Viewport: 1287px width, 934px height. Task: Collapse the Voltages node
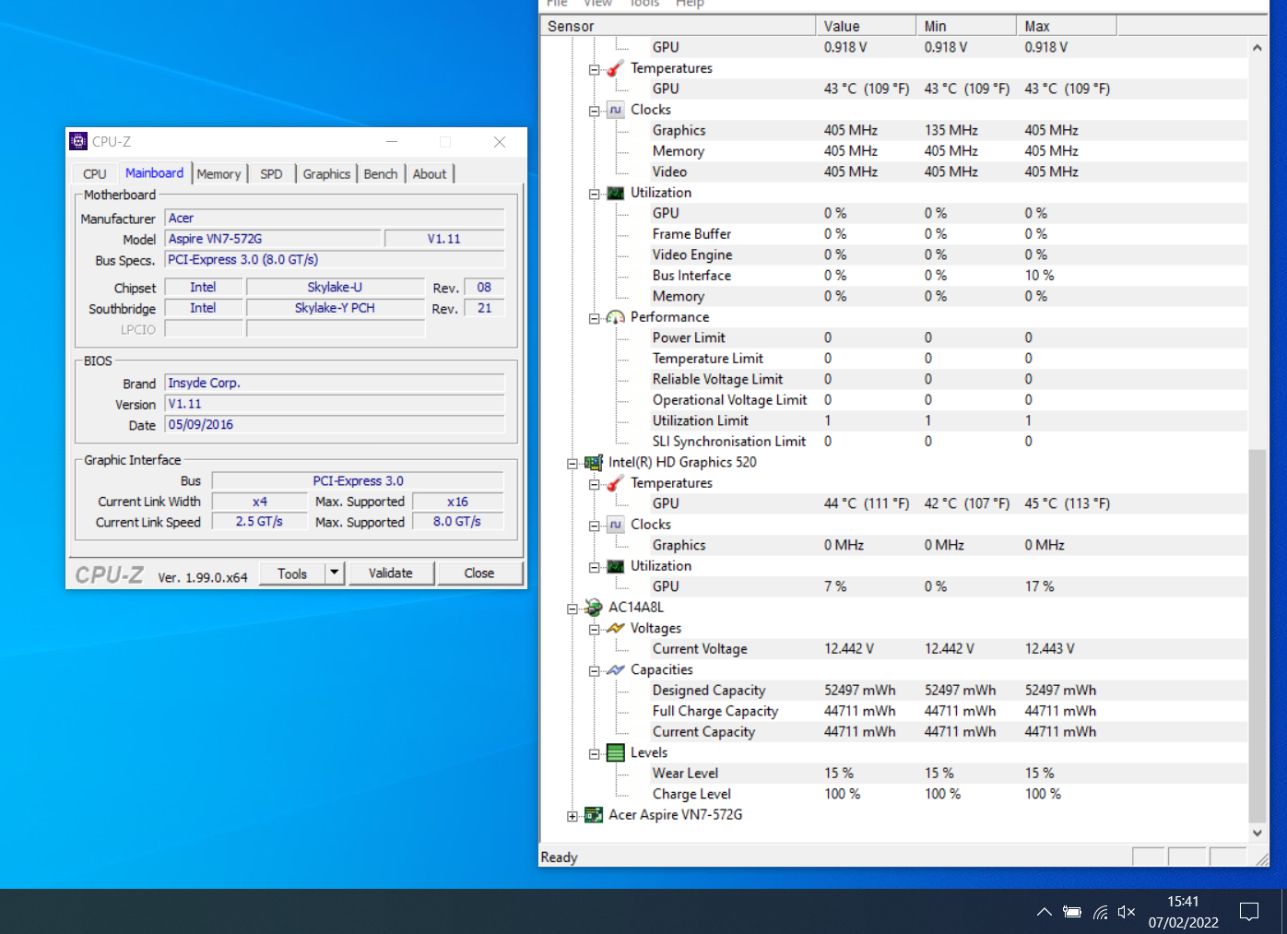[595, 630]
